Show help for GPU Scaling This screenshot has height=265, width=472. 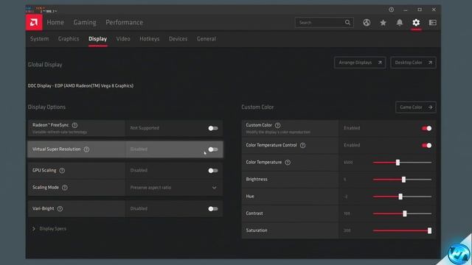pyautogui.click(x=62, y=170)
